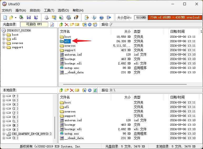Click the notepad with gear toolbar icon
203x149 pixels.
(87, 18)
